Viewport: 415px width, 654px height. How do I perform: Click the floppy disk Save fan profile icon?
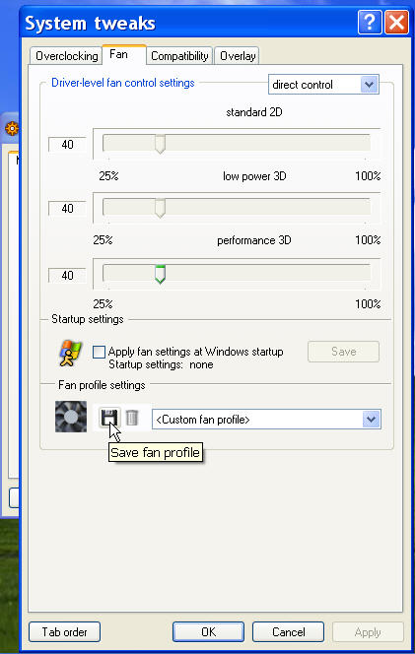click(109, 418)
